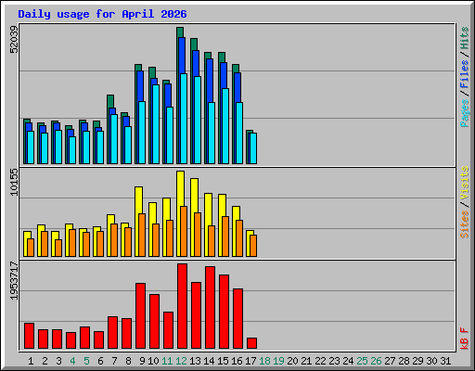Select the day 16 red KB bar
This screenshot has height=371, width=475.
tap(237, 319)
